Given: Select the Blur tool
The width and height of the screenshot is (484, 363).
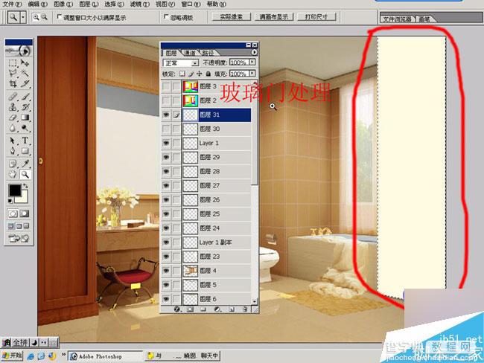Looking at the screenshot, I should point(13,128).
